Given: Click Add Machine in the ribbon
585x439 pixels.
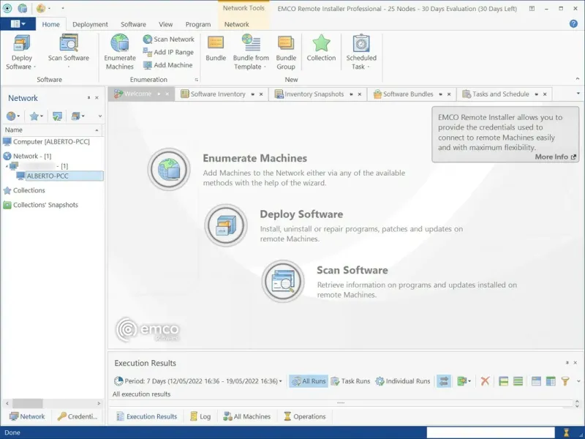Looking at the screenshot, I should tap(168, 65).
